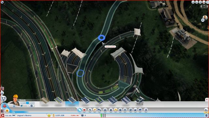Select the fourth road drawing tool

pyautogui.click(x=30, y=103)
